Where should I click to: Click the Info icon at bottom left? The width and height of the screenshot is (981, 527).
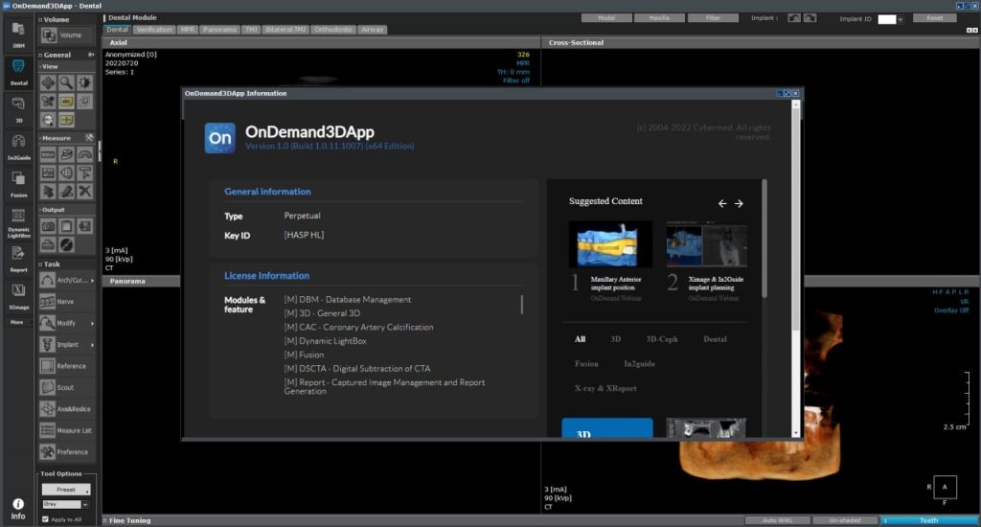click(18, 508)
